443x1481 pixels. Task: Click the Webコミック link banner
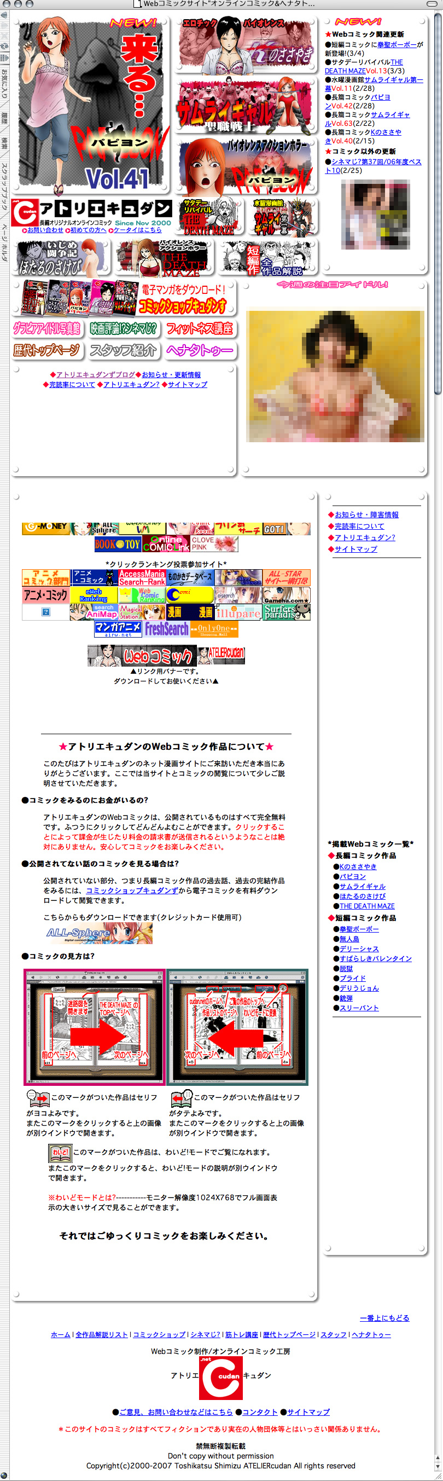(x=141, y=656)
